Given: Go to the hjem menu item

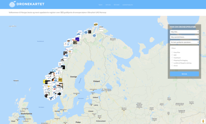Looking at the screenshot, I should click(x=100, y=5).
